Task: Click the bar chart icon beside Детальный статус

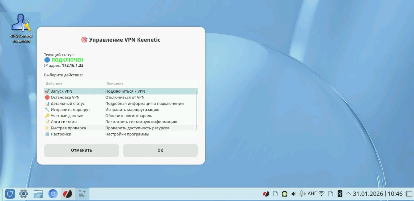Action: pyautogui.click(x=47, y=104)
